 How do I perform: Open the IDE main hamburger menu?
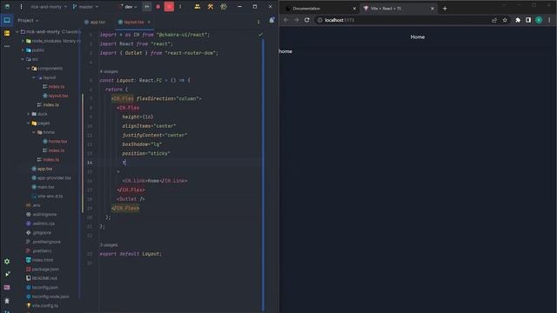[21, 6]
